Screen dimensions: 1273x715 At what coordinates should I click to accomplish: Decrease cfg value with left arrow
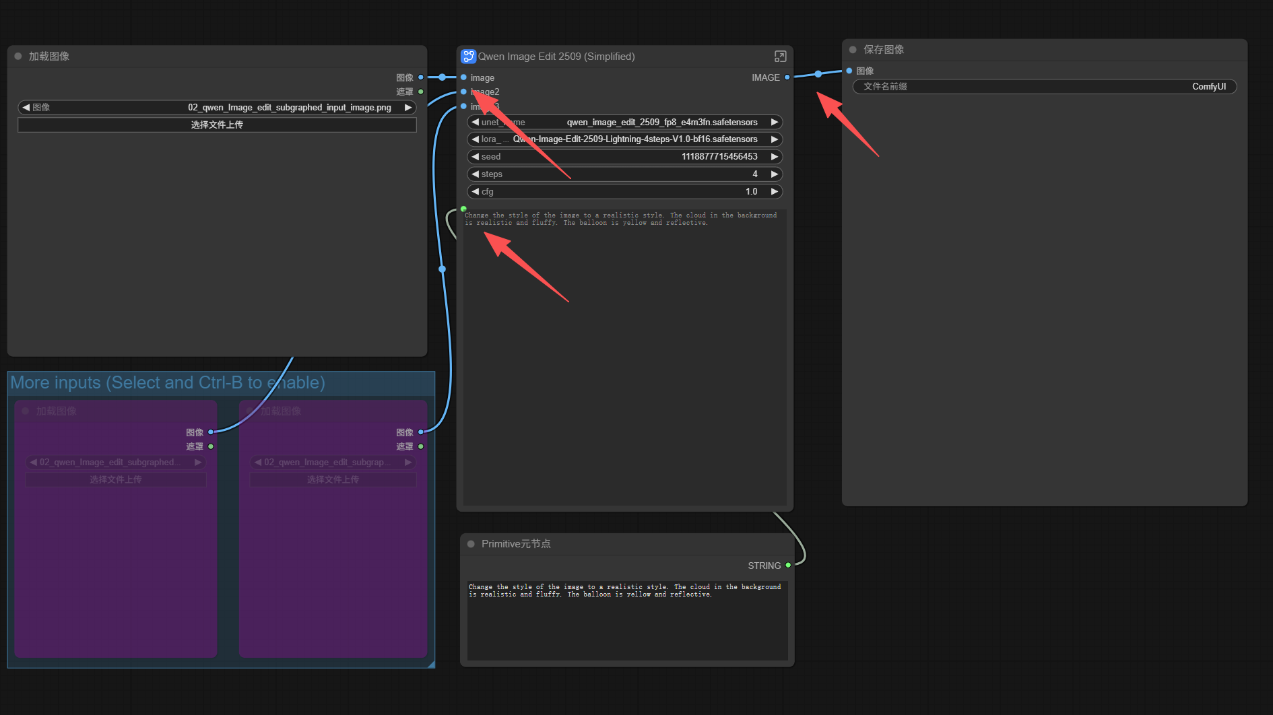(476, 192)
